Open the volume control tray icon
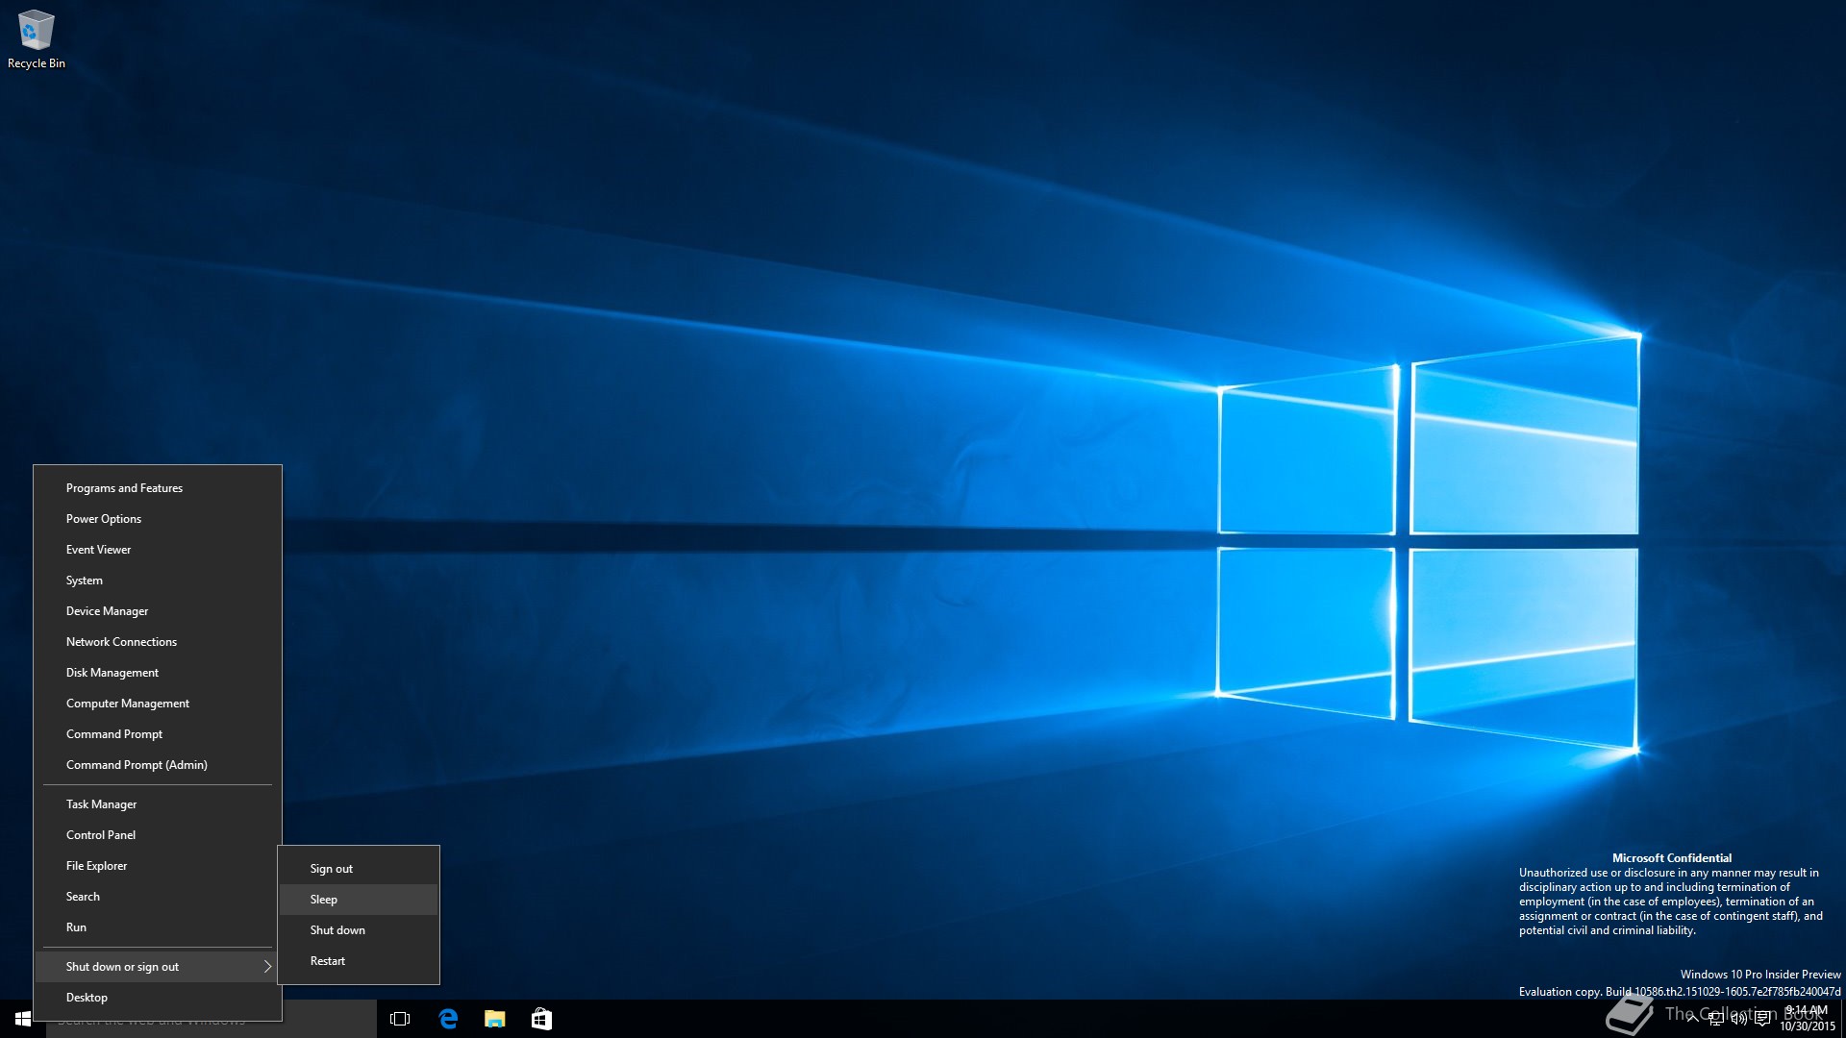This screenshot has width=1846, height=1038. 1738,1019
